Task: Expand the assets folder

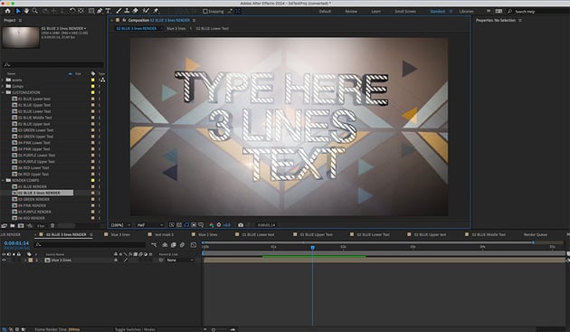Action: pos(3,80)
